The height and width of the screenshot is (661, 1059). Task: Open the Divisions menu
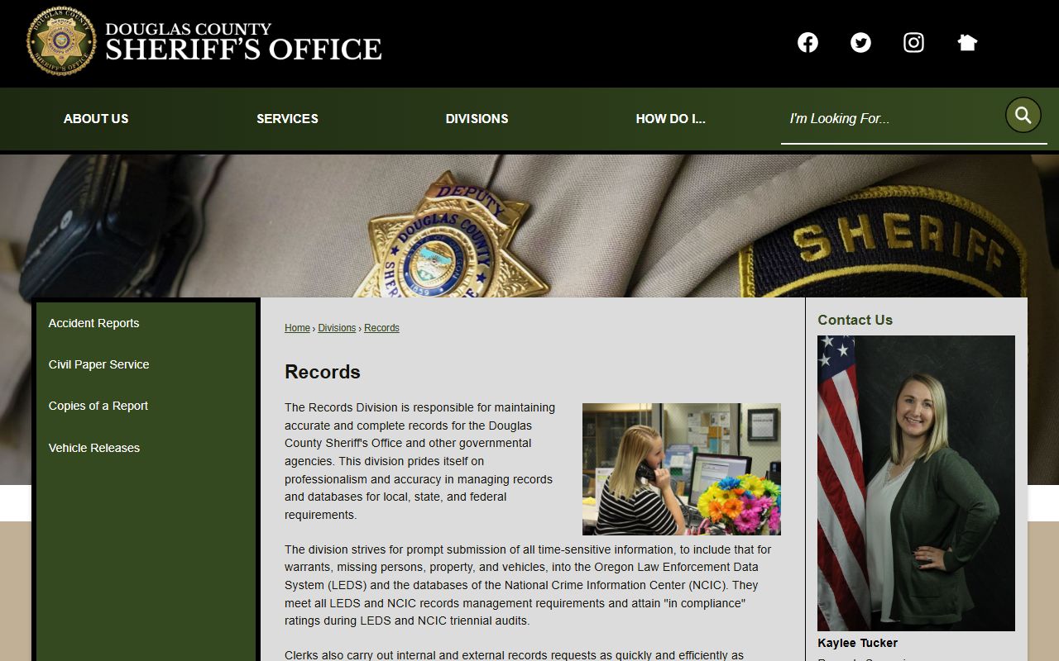tap(477, 119)
